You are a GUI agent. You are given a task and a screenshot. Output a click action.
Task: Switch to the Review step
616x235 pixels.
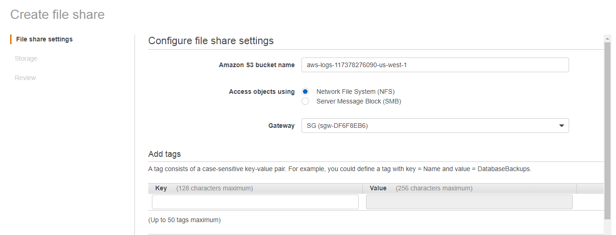[x=25, y=78]
